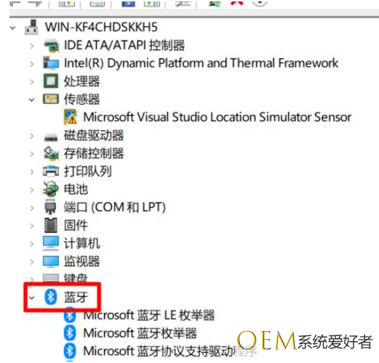Click the 处理器 processor chip icon
This screenshot has height=363, width=379.
[51, 81]
